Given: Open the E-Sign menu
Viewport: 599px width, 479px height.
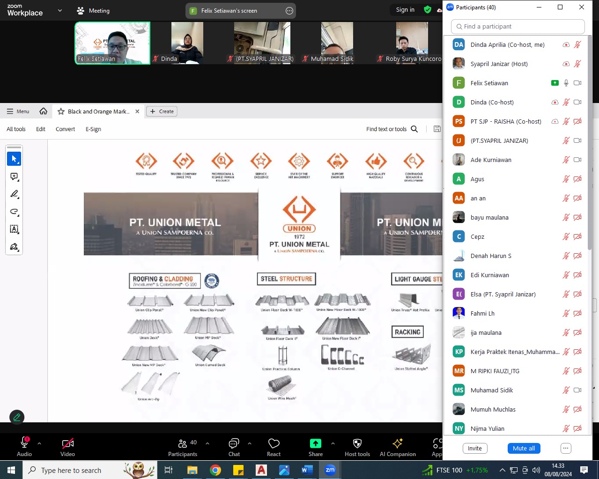Looking at the screenshot, I should [x=93, y=129].
